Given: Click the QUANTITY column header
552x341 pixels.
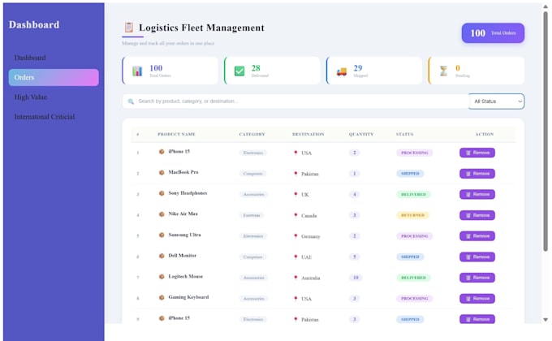Looking at the screenshot, I should pos(361,134).
